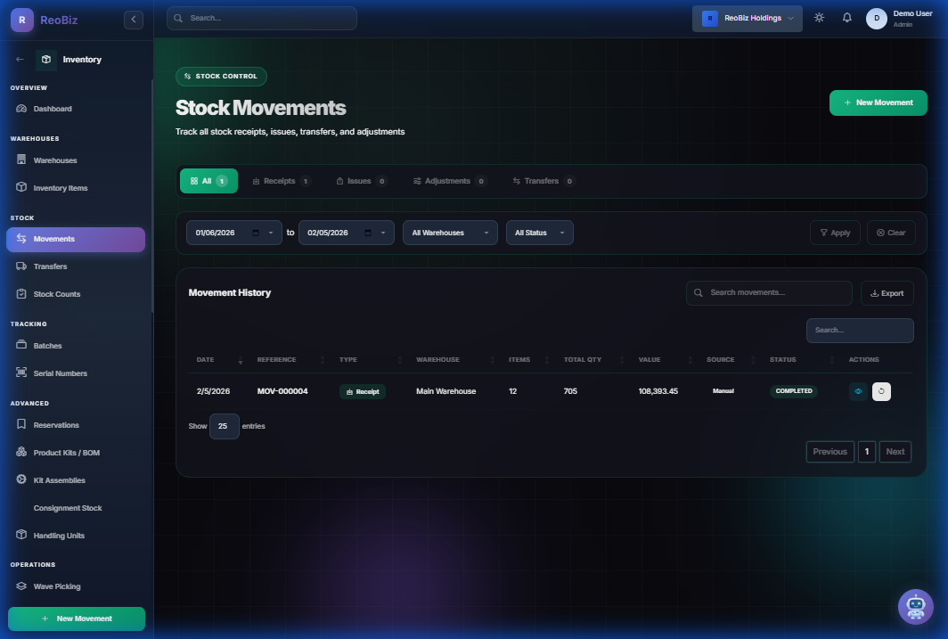The width and height of the screenshot is (948, 639).
Task: Go to Stock Counts in sidebar
Action: pos(57,294)
